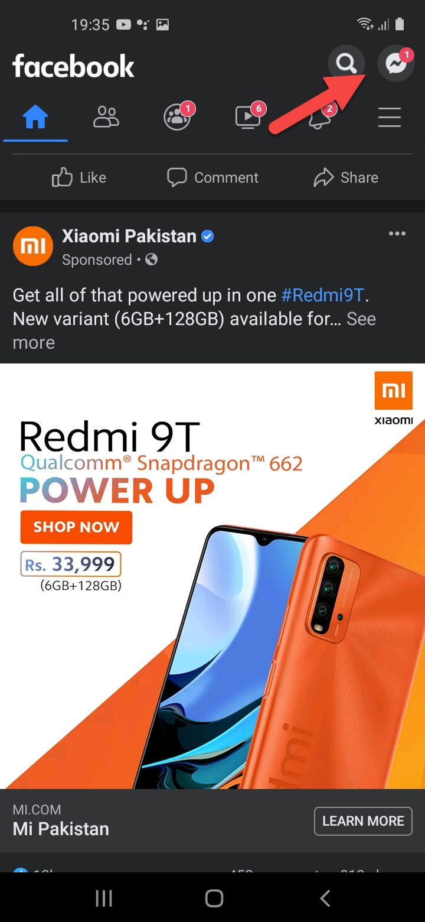Like the post above the ad
The image size is (425, 922).
[x=79, y=177]
